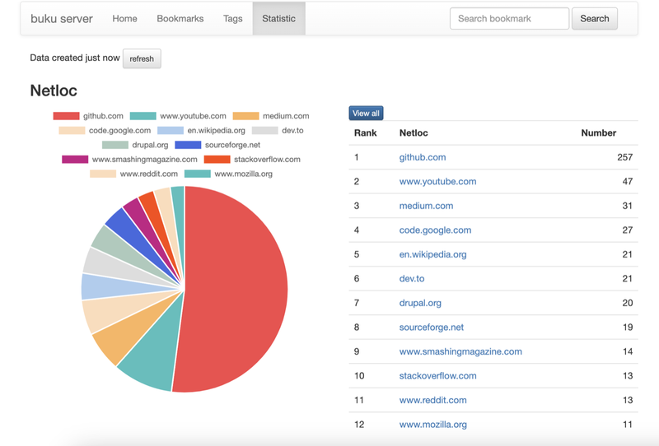The height and width of the screenshot is (446, 659).
Task: Click the buku server brand link
Action: click(x=62, y=18)
